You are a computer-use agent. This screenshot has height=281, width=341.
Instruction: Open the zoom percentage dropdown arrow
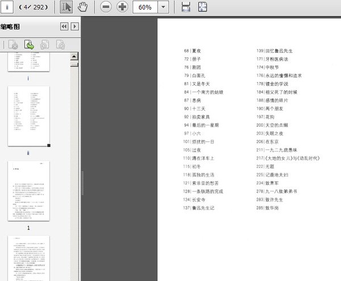164,7
